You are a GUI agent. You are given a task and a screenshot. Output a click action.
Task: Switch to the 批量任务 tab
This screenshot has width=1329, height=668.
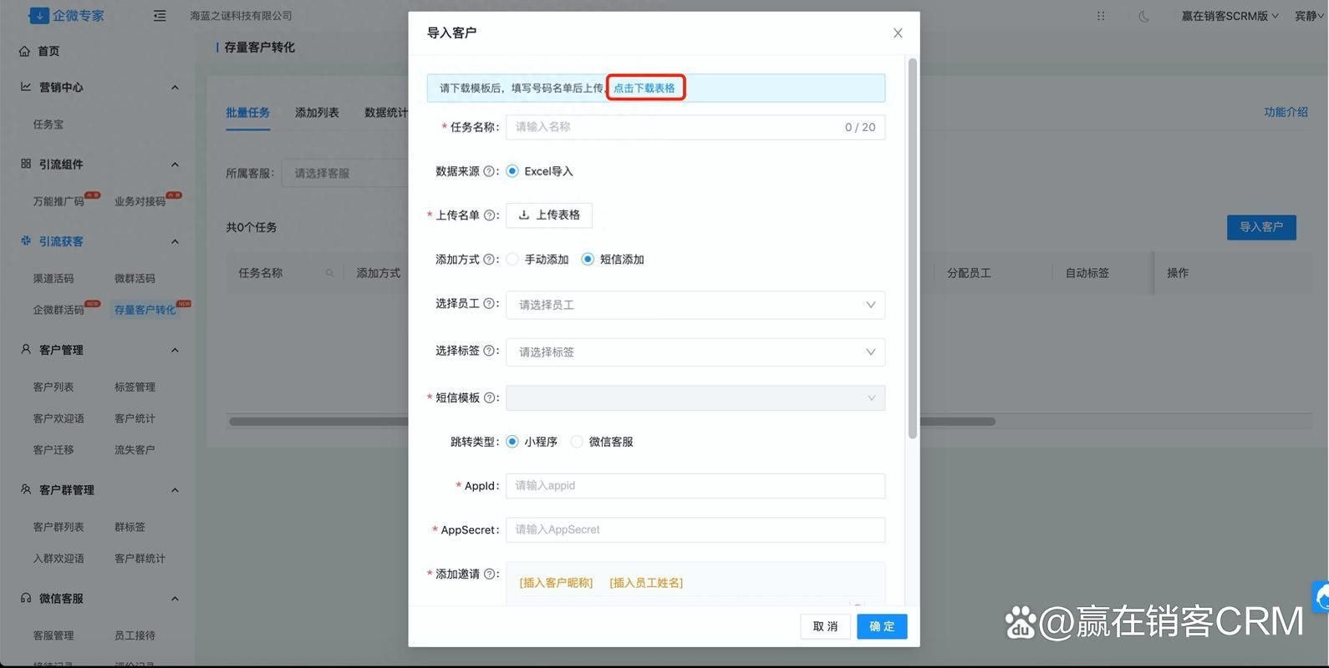click(247, 112)
